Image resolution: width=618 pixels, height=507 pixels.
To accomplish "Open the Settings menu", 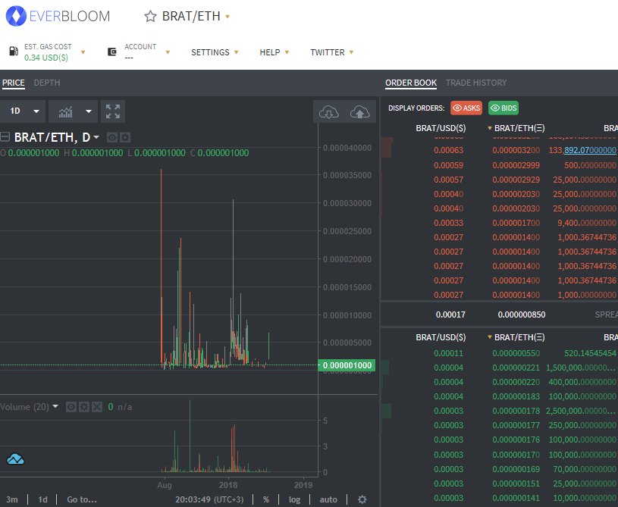I will pyautogui.click(x=215, y=52).
